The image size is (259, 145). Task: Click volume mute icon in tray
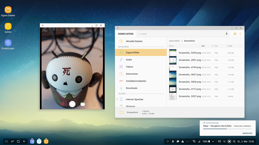point(224,141)
